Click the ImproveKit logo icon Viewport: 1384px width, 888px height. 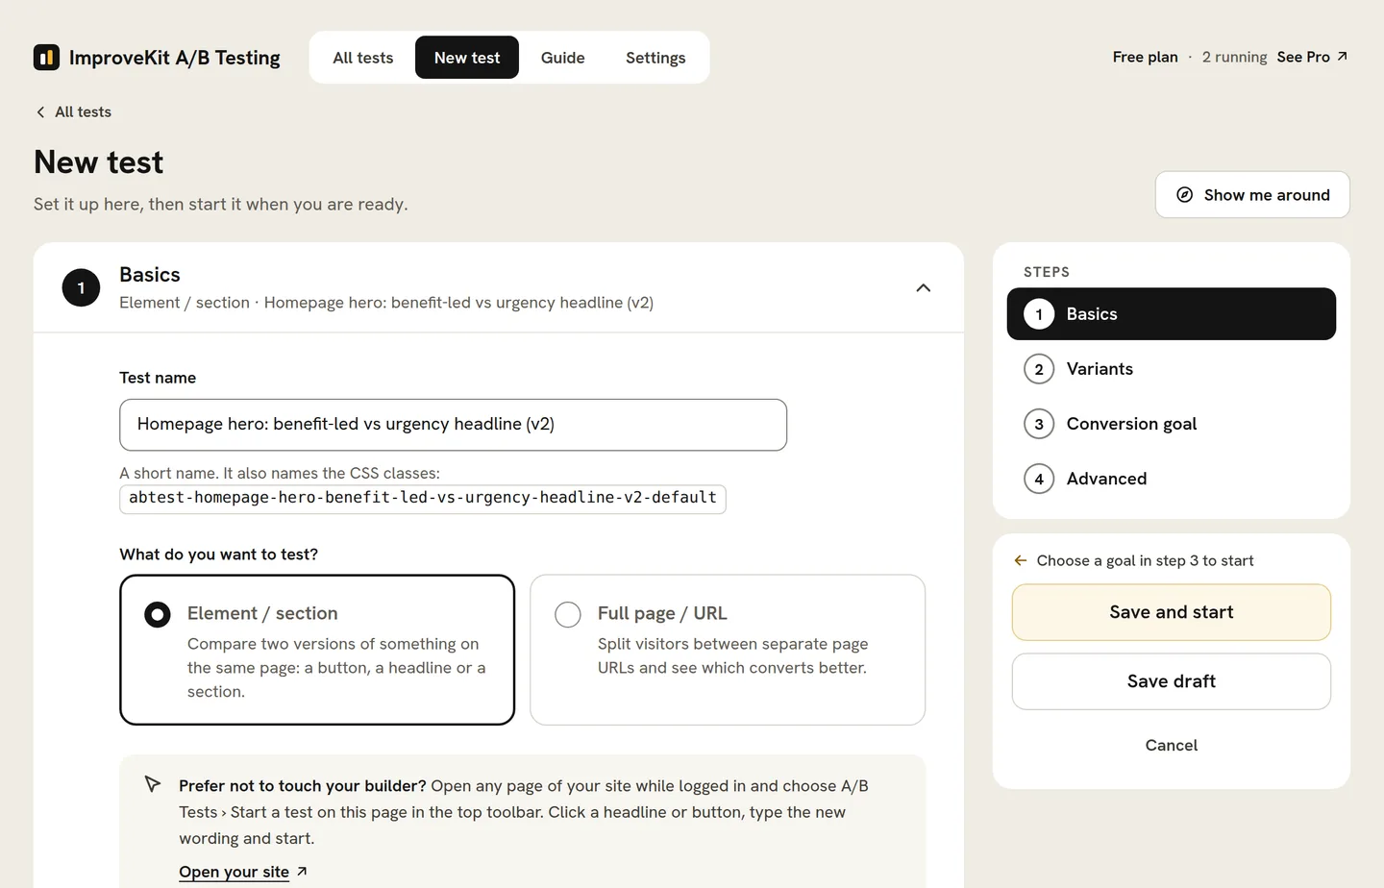tap(46, 58)
